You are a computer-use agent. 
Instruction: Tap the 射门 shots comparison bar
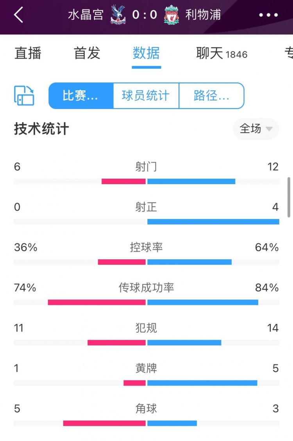pyautogui.click(x=146, y=181)
